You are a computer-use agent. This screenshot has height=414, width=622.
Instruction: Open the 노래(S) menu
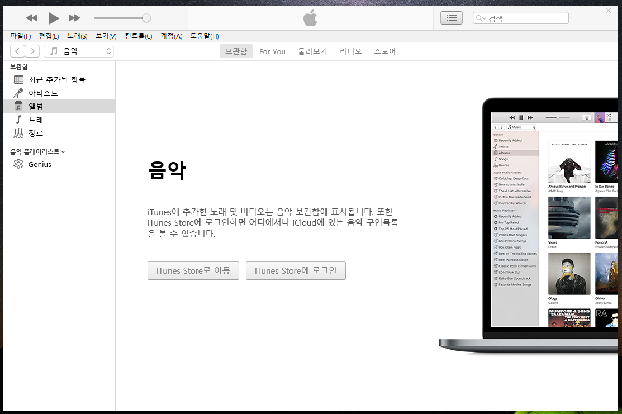point(77,36)
